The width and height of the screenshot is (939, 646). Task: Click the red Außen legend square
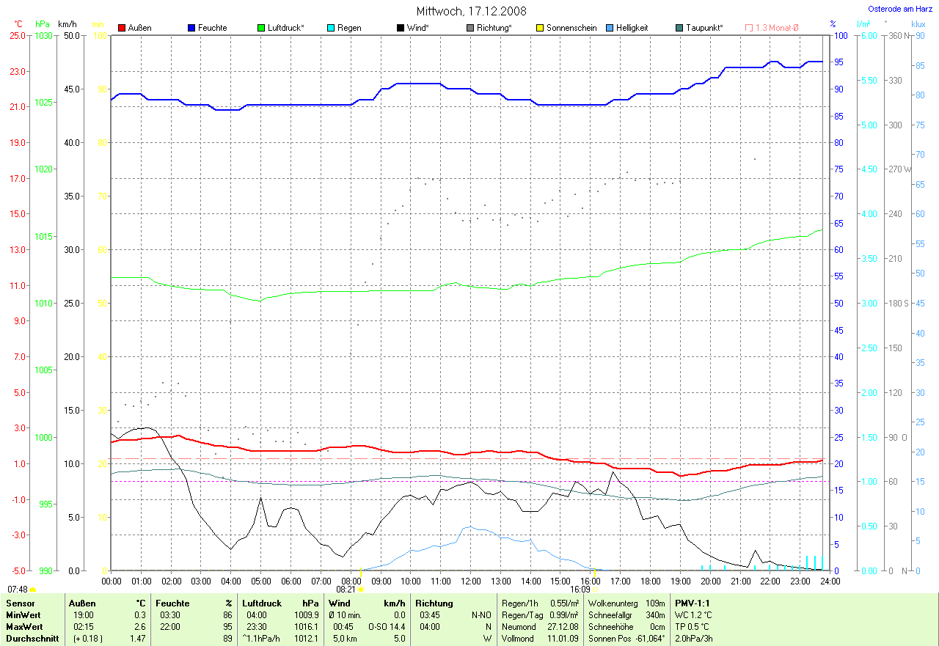coord(123,28)
